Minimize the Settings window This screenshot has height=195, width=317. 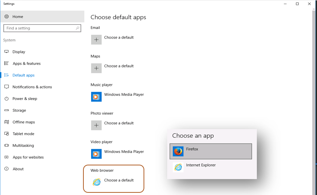(x=285, y=4)
